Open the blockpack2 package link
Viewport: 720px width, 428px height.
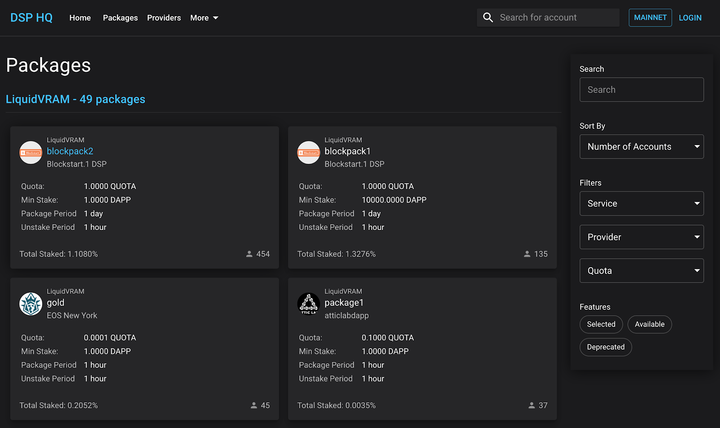(70, 151)
